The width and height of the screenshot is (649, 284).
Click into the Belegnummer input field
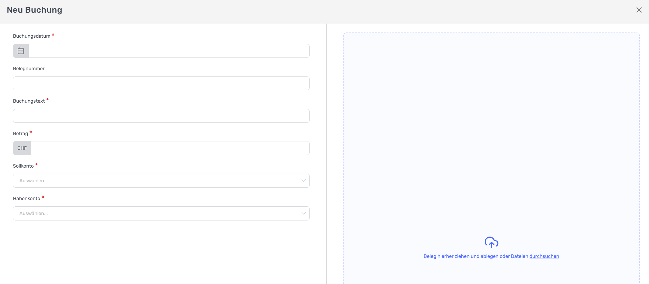point(161,83)
